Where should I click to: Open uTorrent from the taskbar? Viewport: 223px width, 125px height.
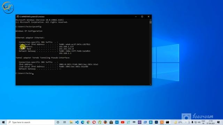[x=100, y=122]
